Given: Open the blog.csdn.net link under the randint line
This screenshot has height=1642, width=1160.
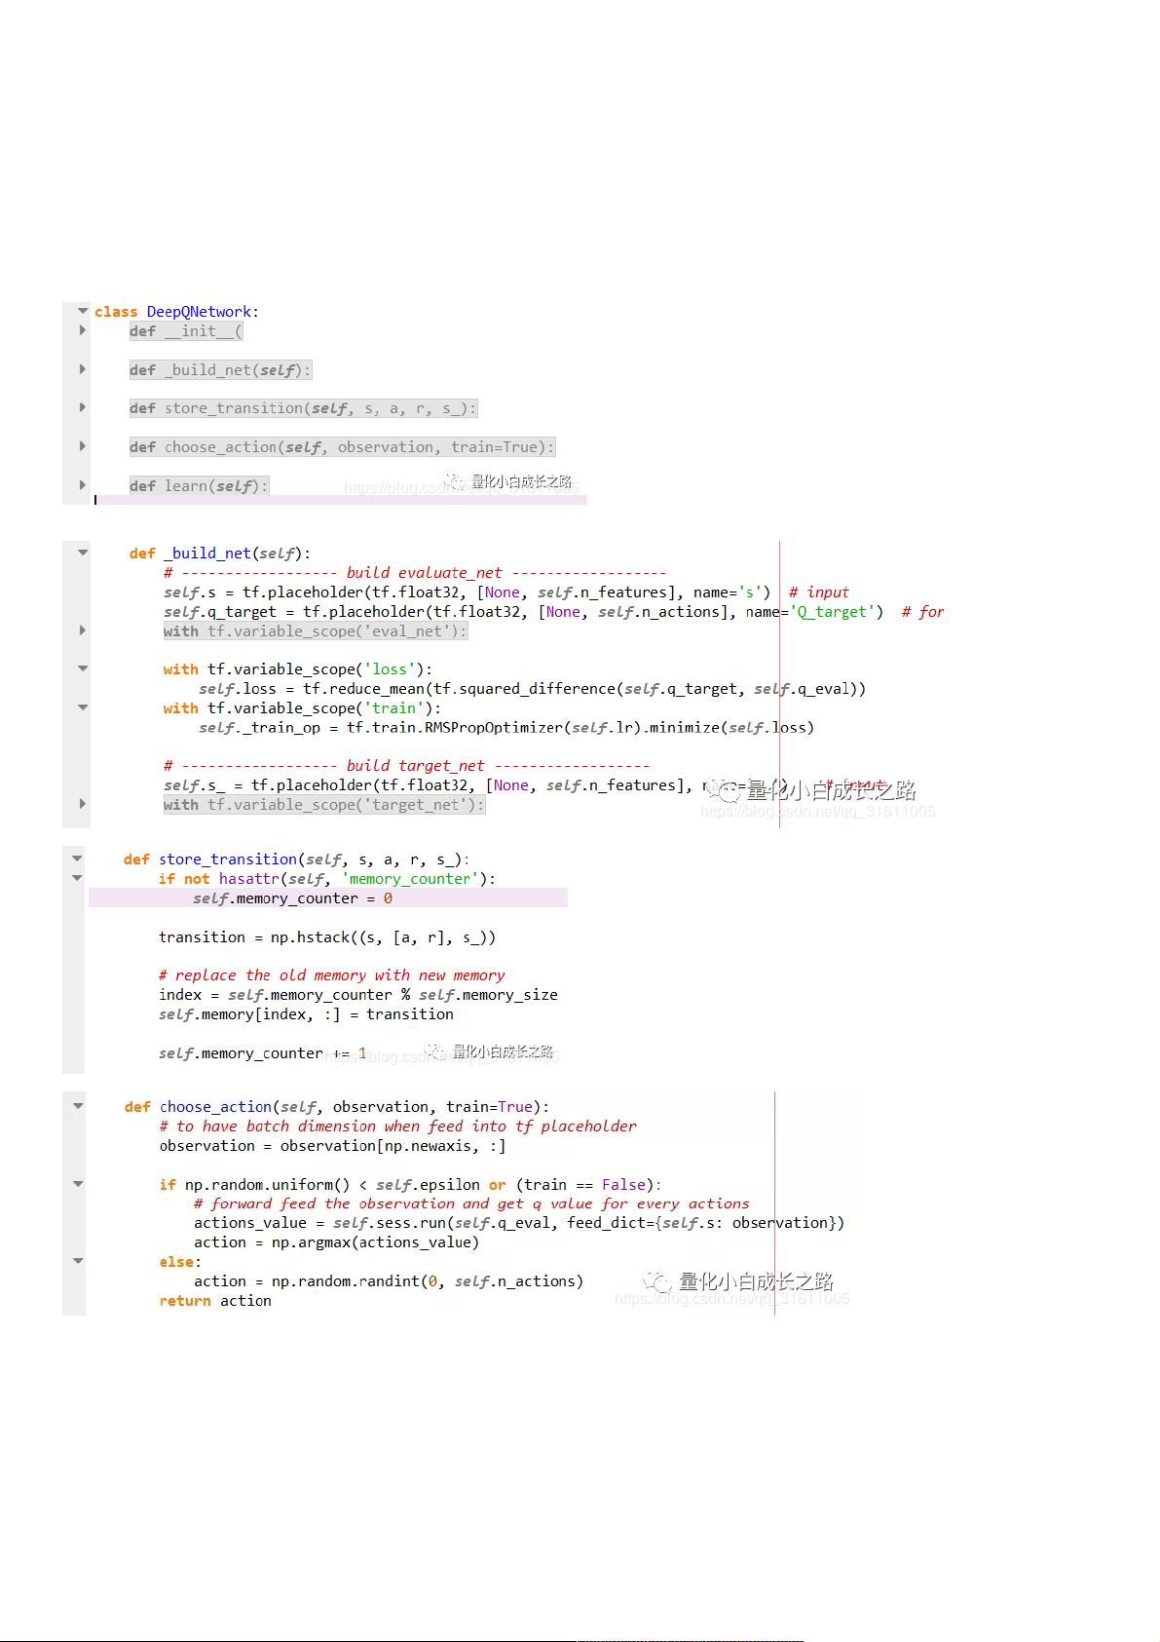Looking at the screenshot, I should pos(731,1299).
